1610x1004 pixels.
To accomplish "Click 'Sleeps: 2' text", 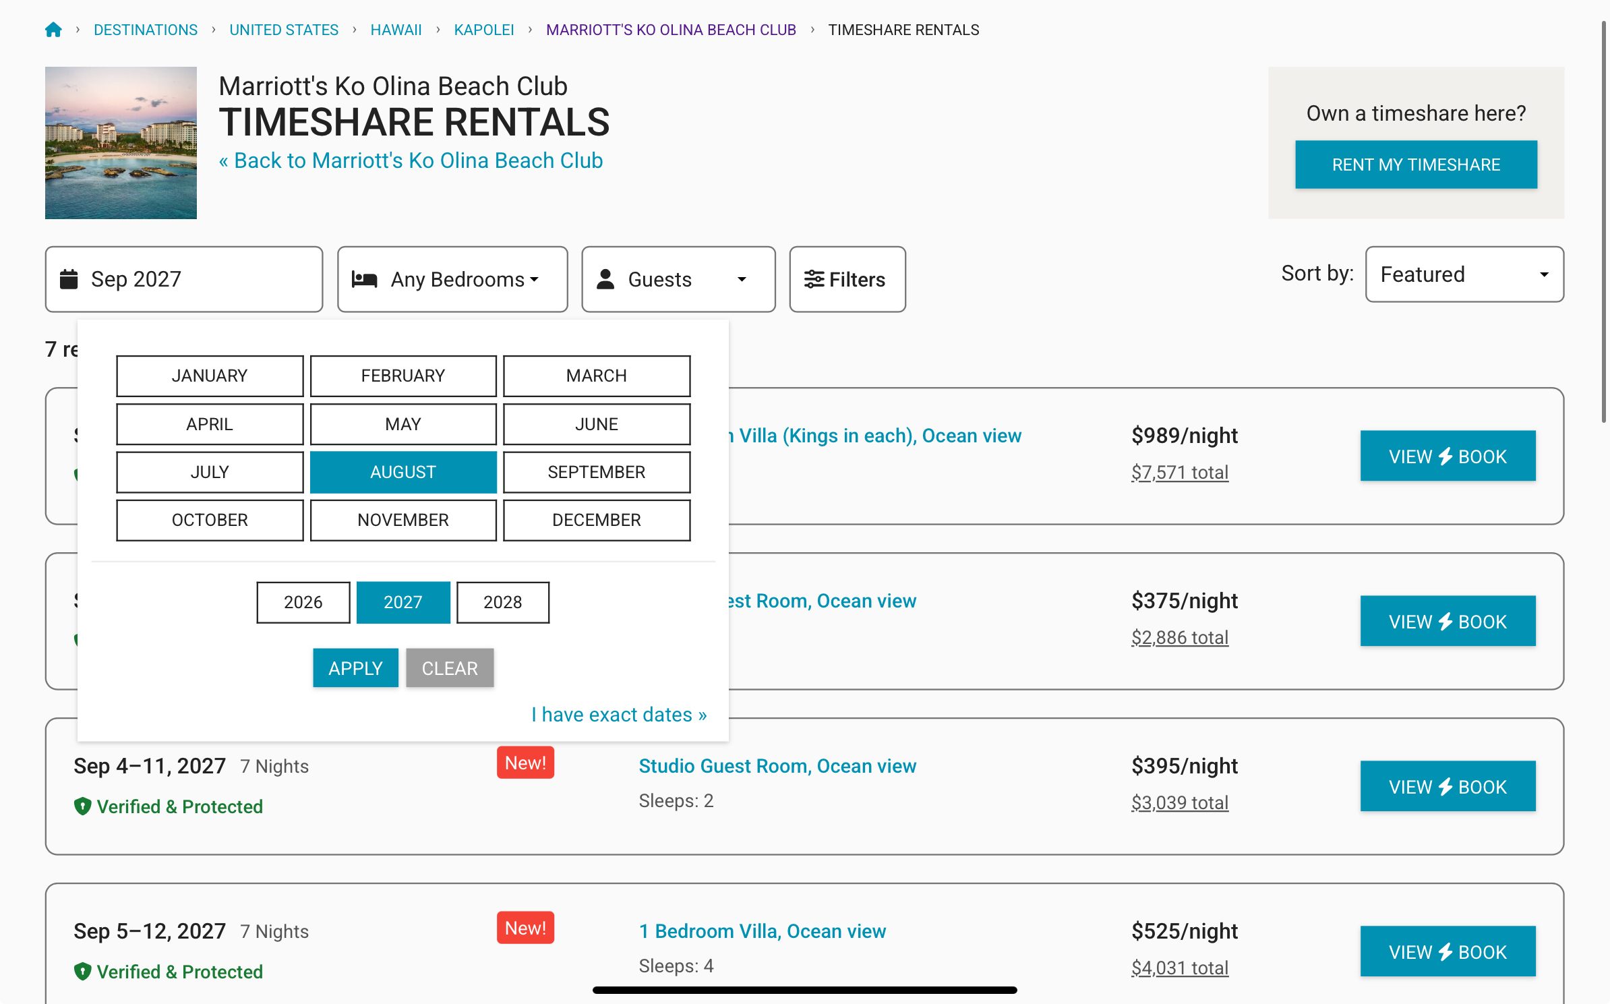I will pos(676,800).
